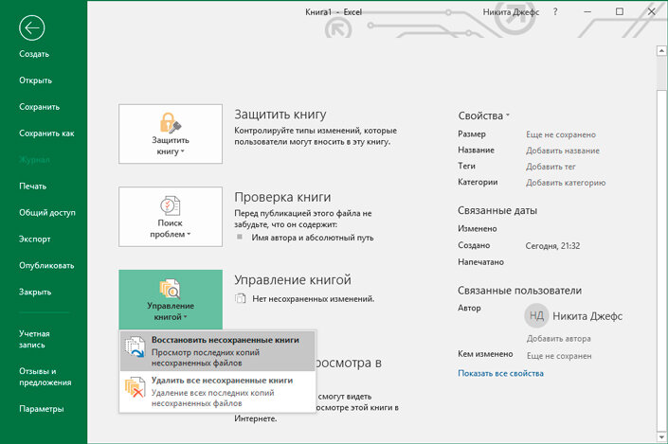Expand the Свойства dropdown heading
668x444 pixels.
coord(483,115)
